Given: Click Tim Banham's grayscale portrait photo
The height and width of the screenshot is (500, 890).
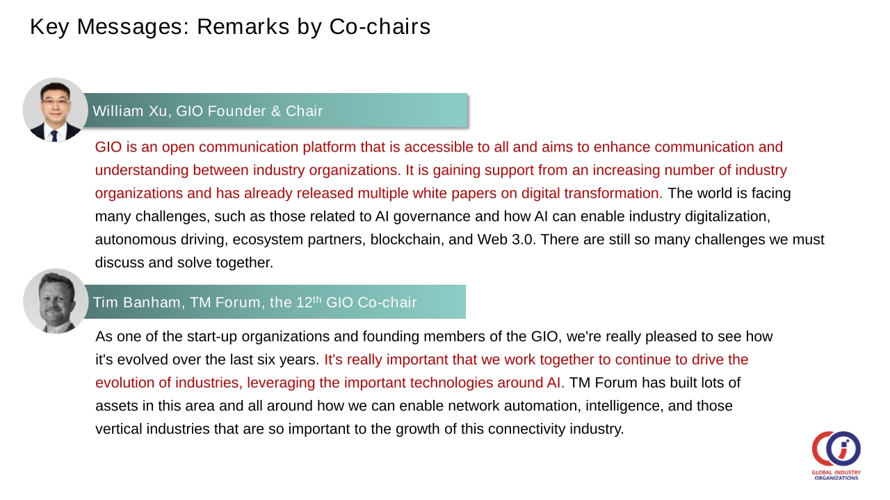Looking at the screenshot, I should pos(56,301).
